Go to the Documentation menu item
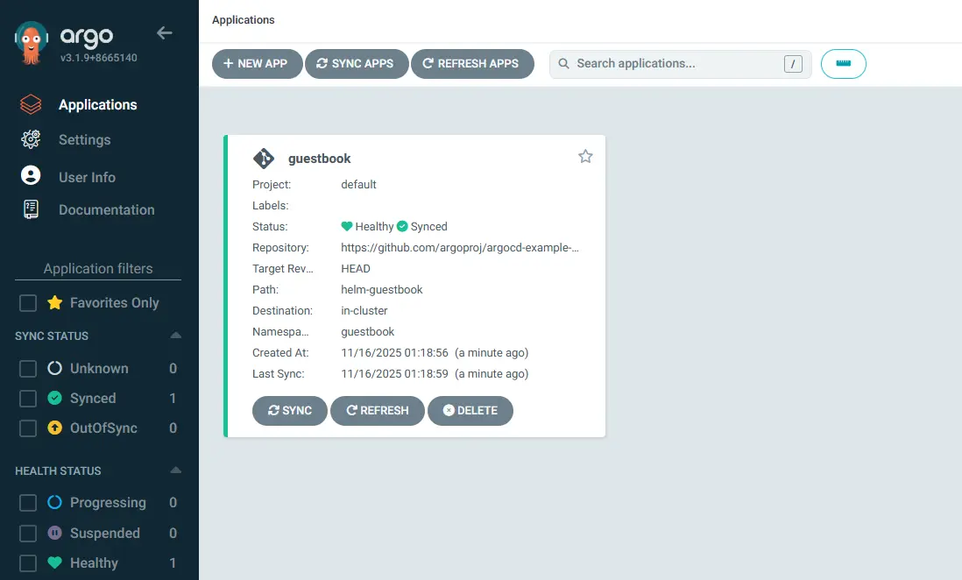The image size is (962, 580). [106, 210]
